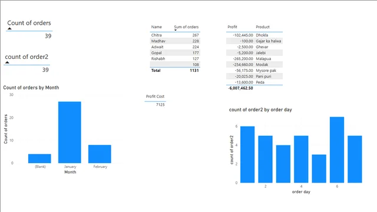Click the order day x-axis title

301,192
